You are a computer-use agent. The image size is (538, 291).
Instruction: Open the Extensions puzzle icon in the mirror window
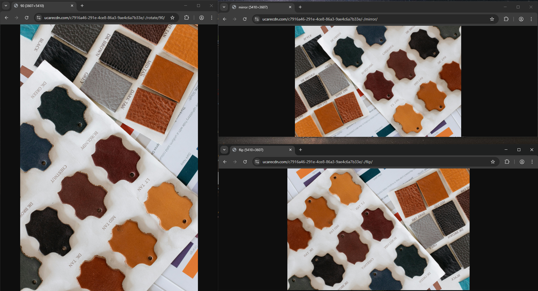pyautogui.click(x=506, y=19)
